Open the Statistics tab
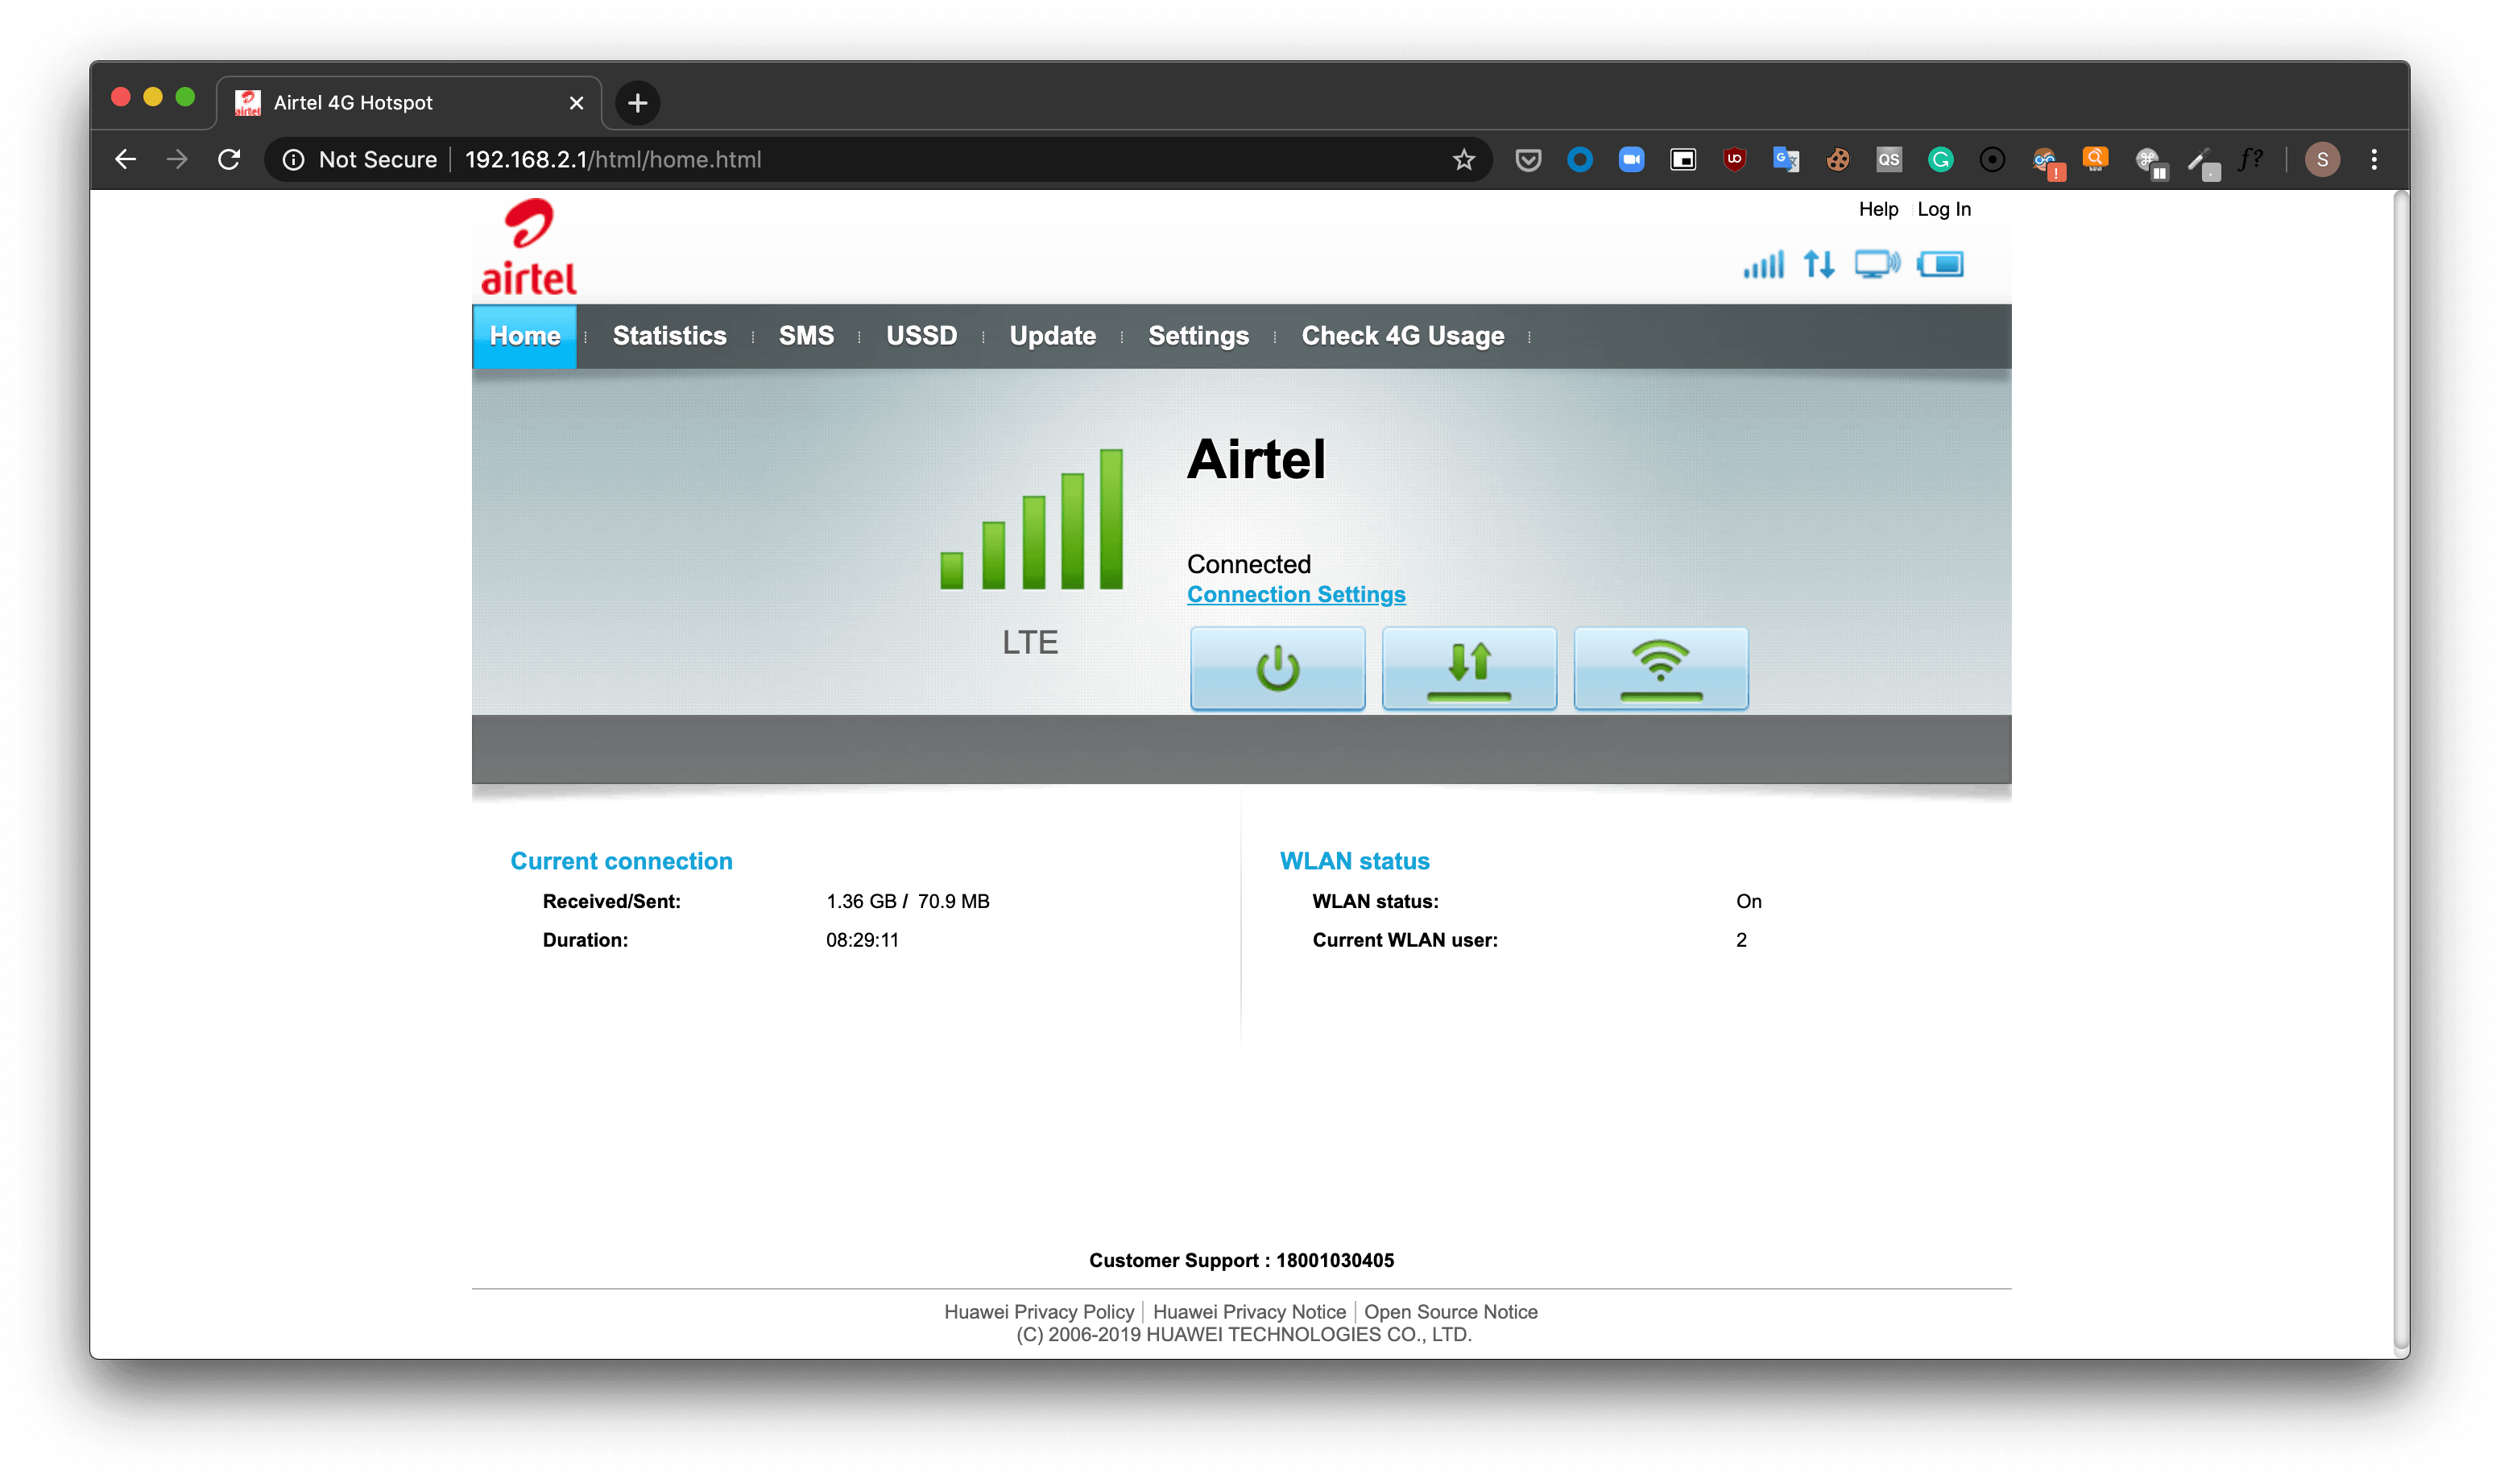The height and width of the screenshot is (1478, 2500). (x=668, y=336)
